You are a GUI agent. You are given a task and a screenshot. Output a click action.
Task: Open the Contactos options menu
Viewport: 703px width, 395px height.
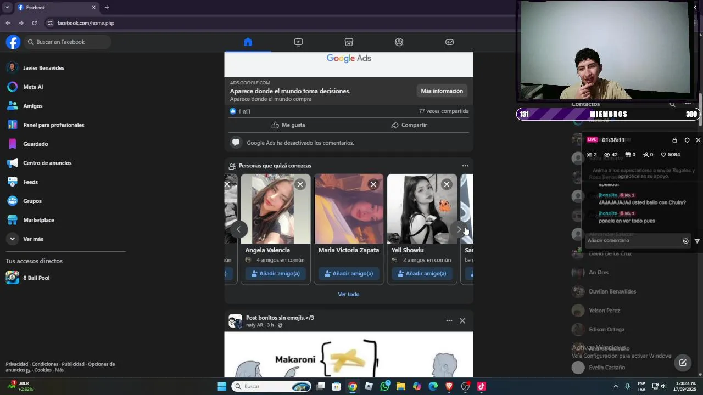tap(688, 104)
